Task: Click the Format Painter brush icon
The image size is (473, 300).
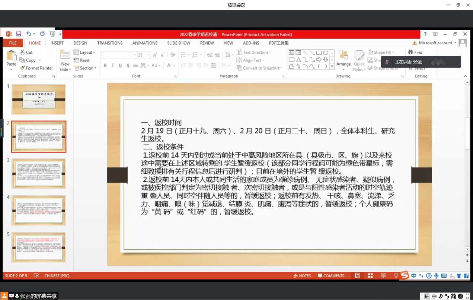Action: coord(22,68)
